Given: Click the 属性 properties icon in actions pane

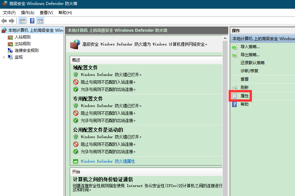Looking at the screenshot, I should point(234,96).
